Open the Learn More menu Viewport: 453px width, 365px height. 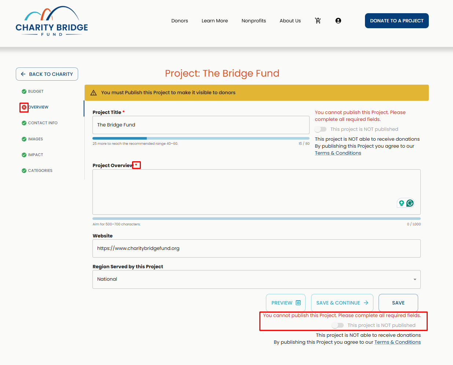(x=215, y=21)
